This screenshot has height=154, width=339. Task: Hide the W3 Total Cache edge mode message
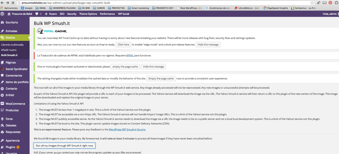point(208,45)
